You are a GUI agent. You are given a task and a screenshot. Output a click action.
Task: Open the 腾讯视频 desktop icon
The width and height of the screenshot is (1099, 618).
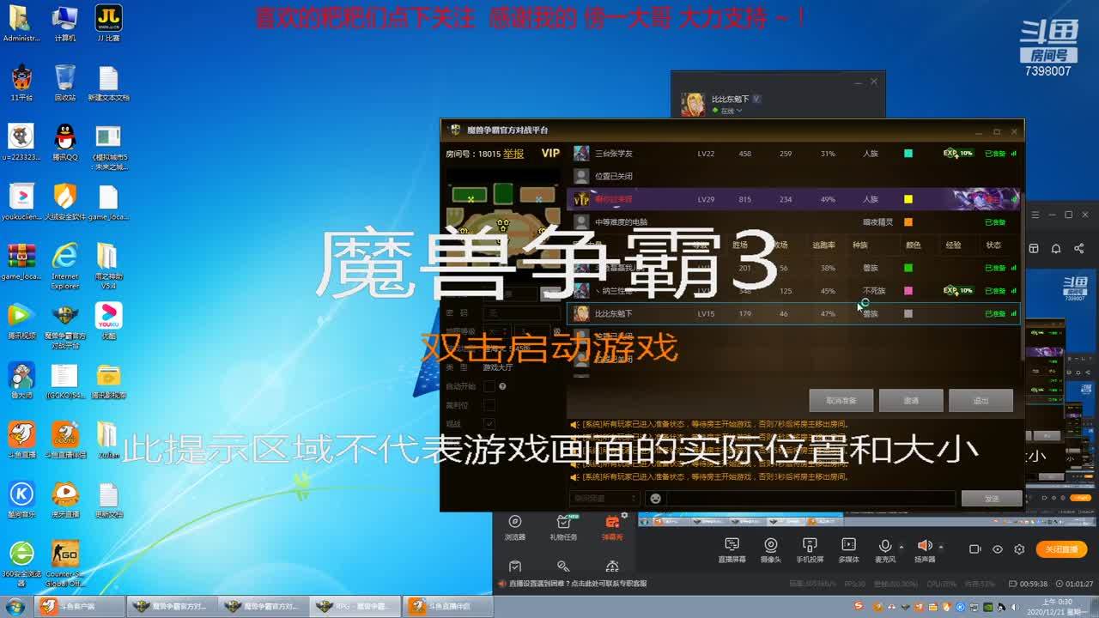tap(21, 320)
